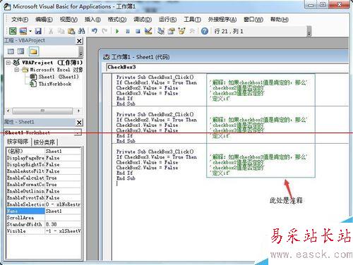Click the Reset stop icon

click(138, 31)
